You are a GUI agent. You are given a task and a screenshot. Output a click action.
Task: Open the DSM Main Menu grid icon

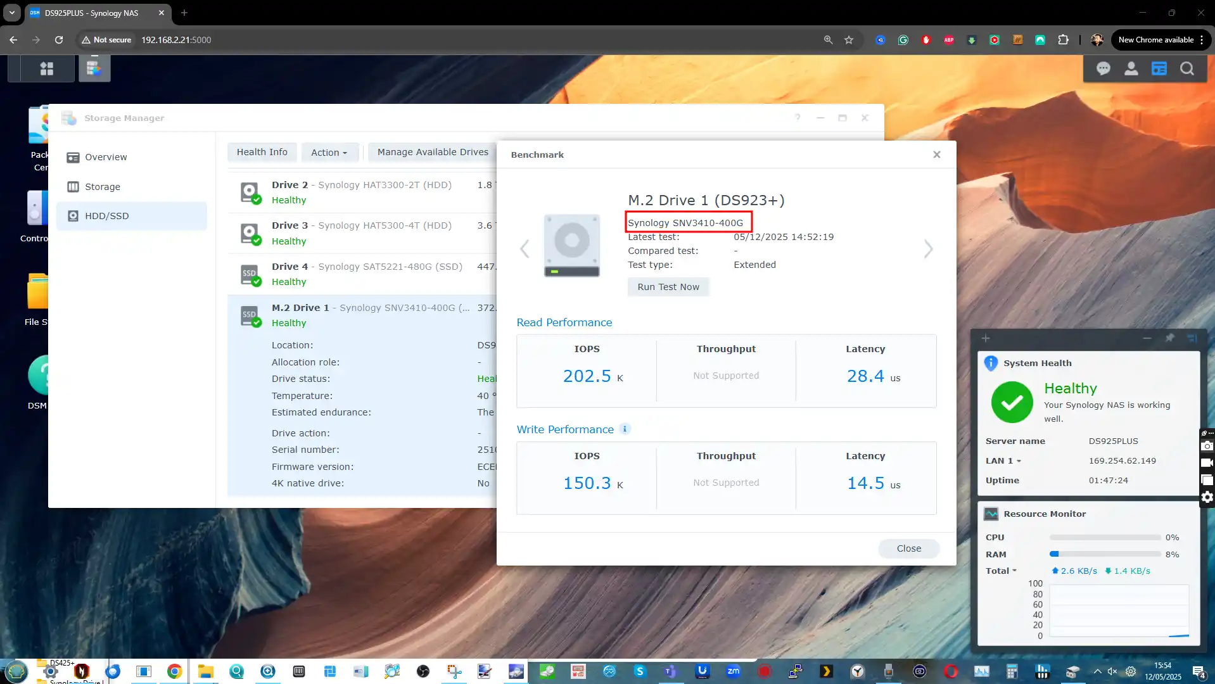pyautogui.click(x=47, y=68)
